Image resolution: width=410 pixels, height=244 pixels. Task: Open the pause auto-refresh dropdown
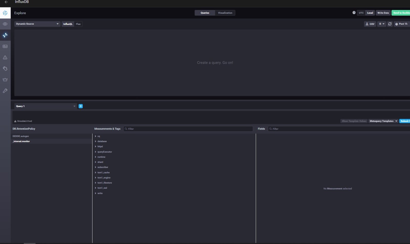382,24
